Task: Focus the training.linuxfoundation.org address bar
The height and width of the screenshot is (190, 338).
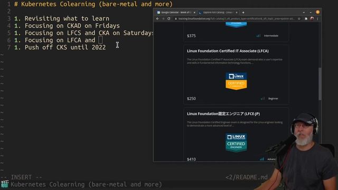Action: [236, 19]
